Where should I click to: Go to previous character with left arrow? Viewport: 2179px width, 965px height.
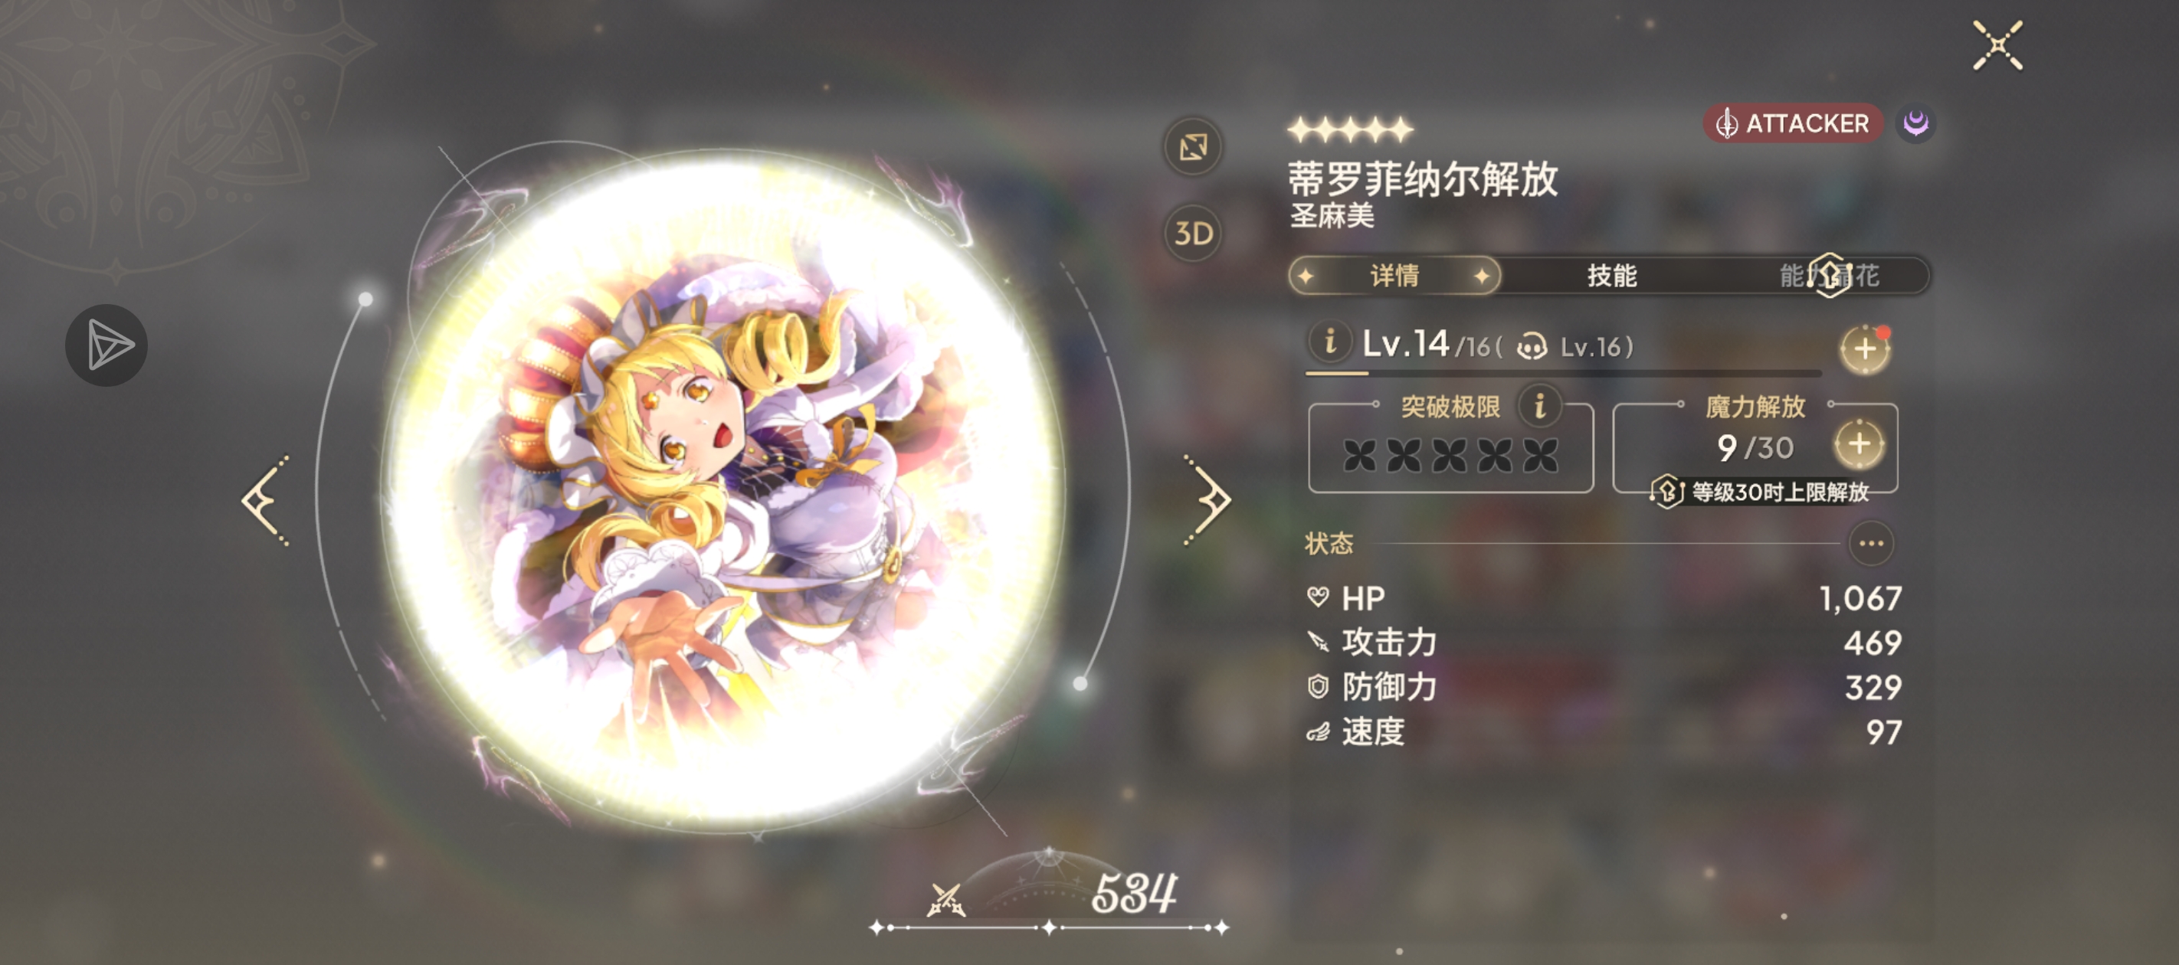point(267,500)
